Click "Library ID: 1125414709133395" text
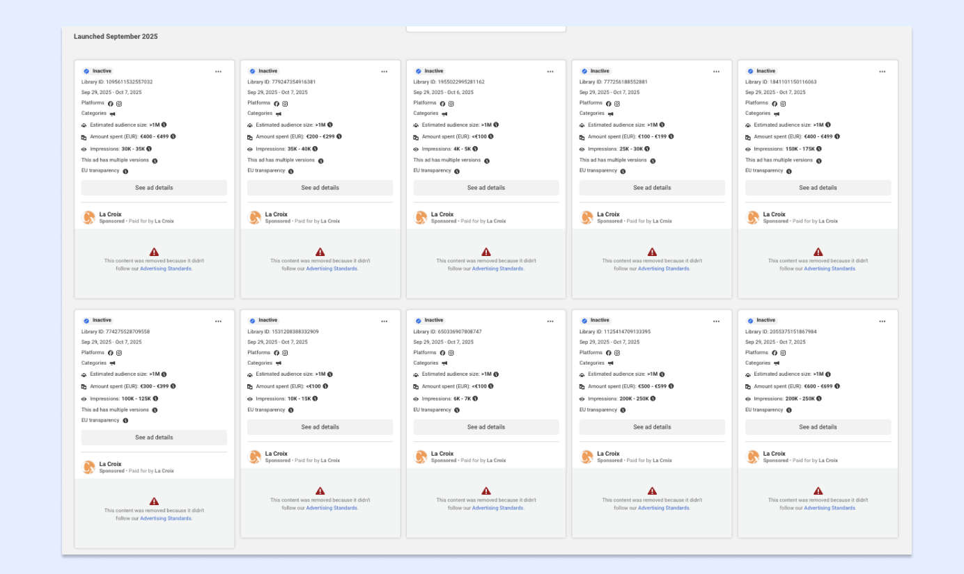This screenshot has width=964, height=574. click(x=615, y=332)
